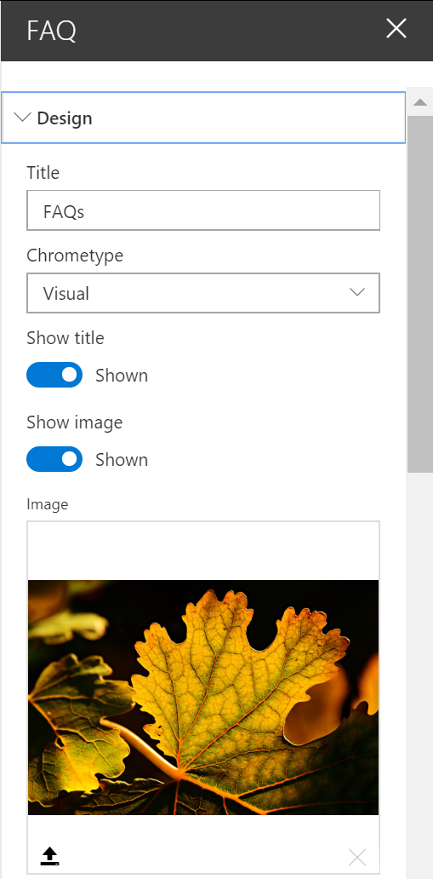Collapse the Design section chevron

(22, 118)
